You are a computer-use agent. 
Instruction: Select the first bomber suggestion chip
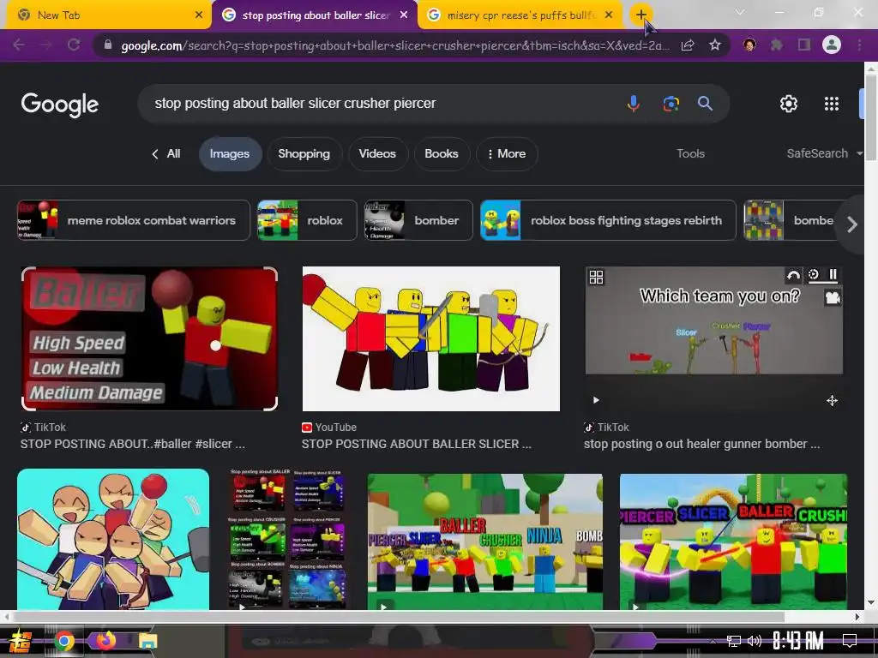click(418, 220)
